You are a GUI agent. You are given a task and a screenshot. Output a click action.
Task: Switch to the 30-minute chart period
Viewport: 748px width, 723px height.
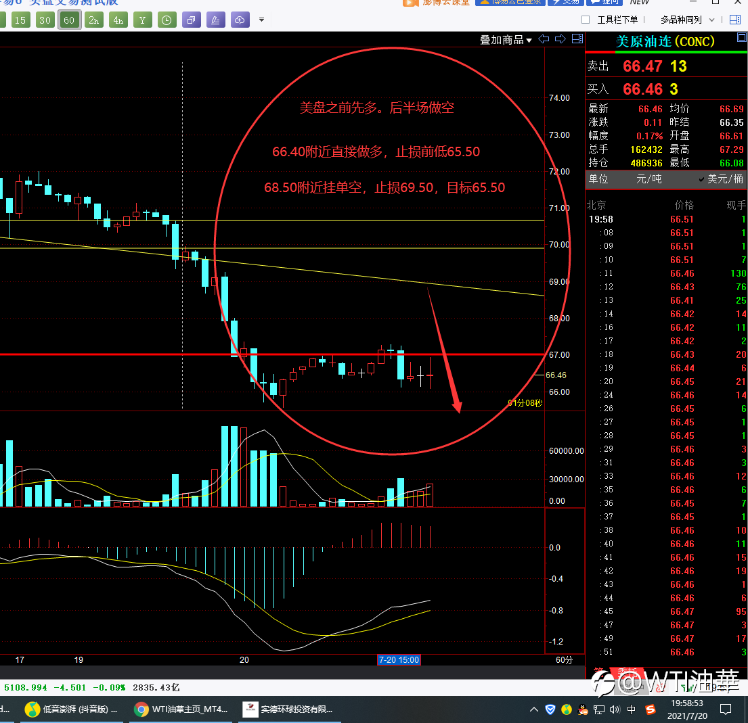tap(45, 20)
